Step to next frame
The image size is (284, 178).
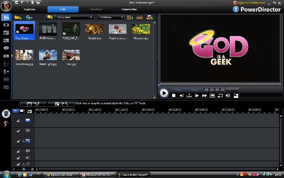point(197,96)
